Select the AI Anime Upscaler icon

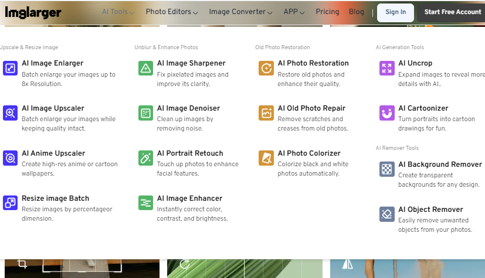coord(10,158)
